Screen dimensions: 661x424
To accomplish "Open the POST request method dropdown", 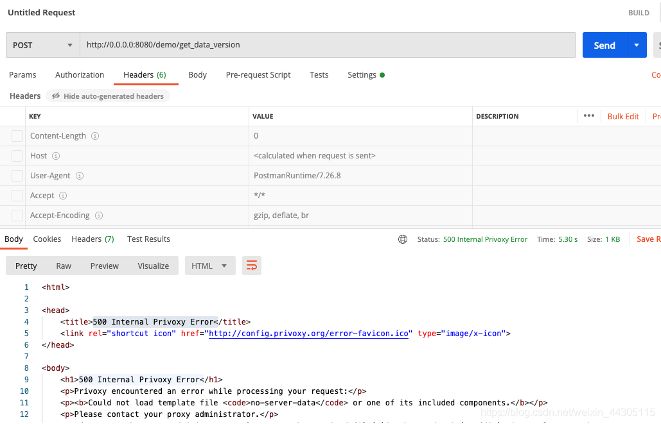I will pyautogui.click(x=42, y=45).
